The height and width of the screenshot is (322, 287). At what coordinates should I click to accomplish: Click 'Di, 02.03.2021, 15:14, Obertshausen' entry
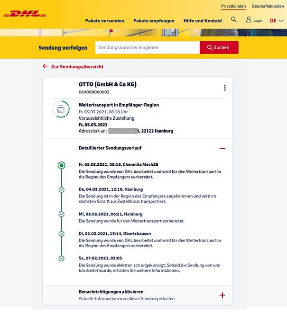coord(115,234)
